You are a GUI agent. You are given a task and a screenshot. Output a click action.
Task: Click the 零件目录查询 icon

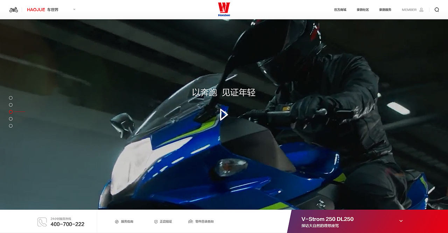(191, 221)
